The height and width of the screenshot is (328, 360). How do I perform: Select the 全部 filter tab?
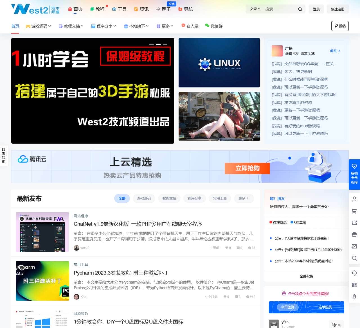point(122,198)
